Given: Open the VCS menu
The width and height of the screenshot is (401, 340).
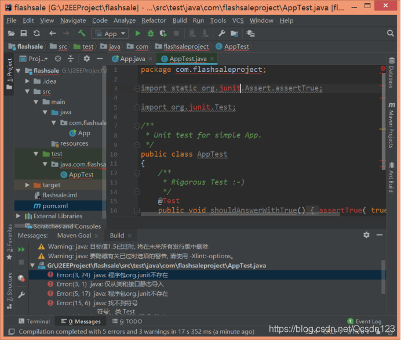Looking at the screenshot, I should coord(238,20).
